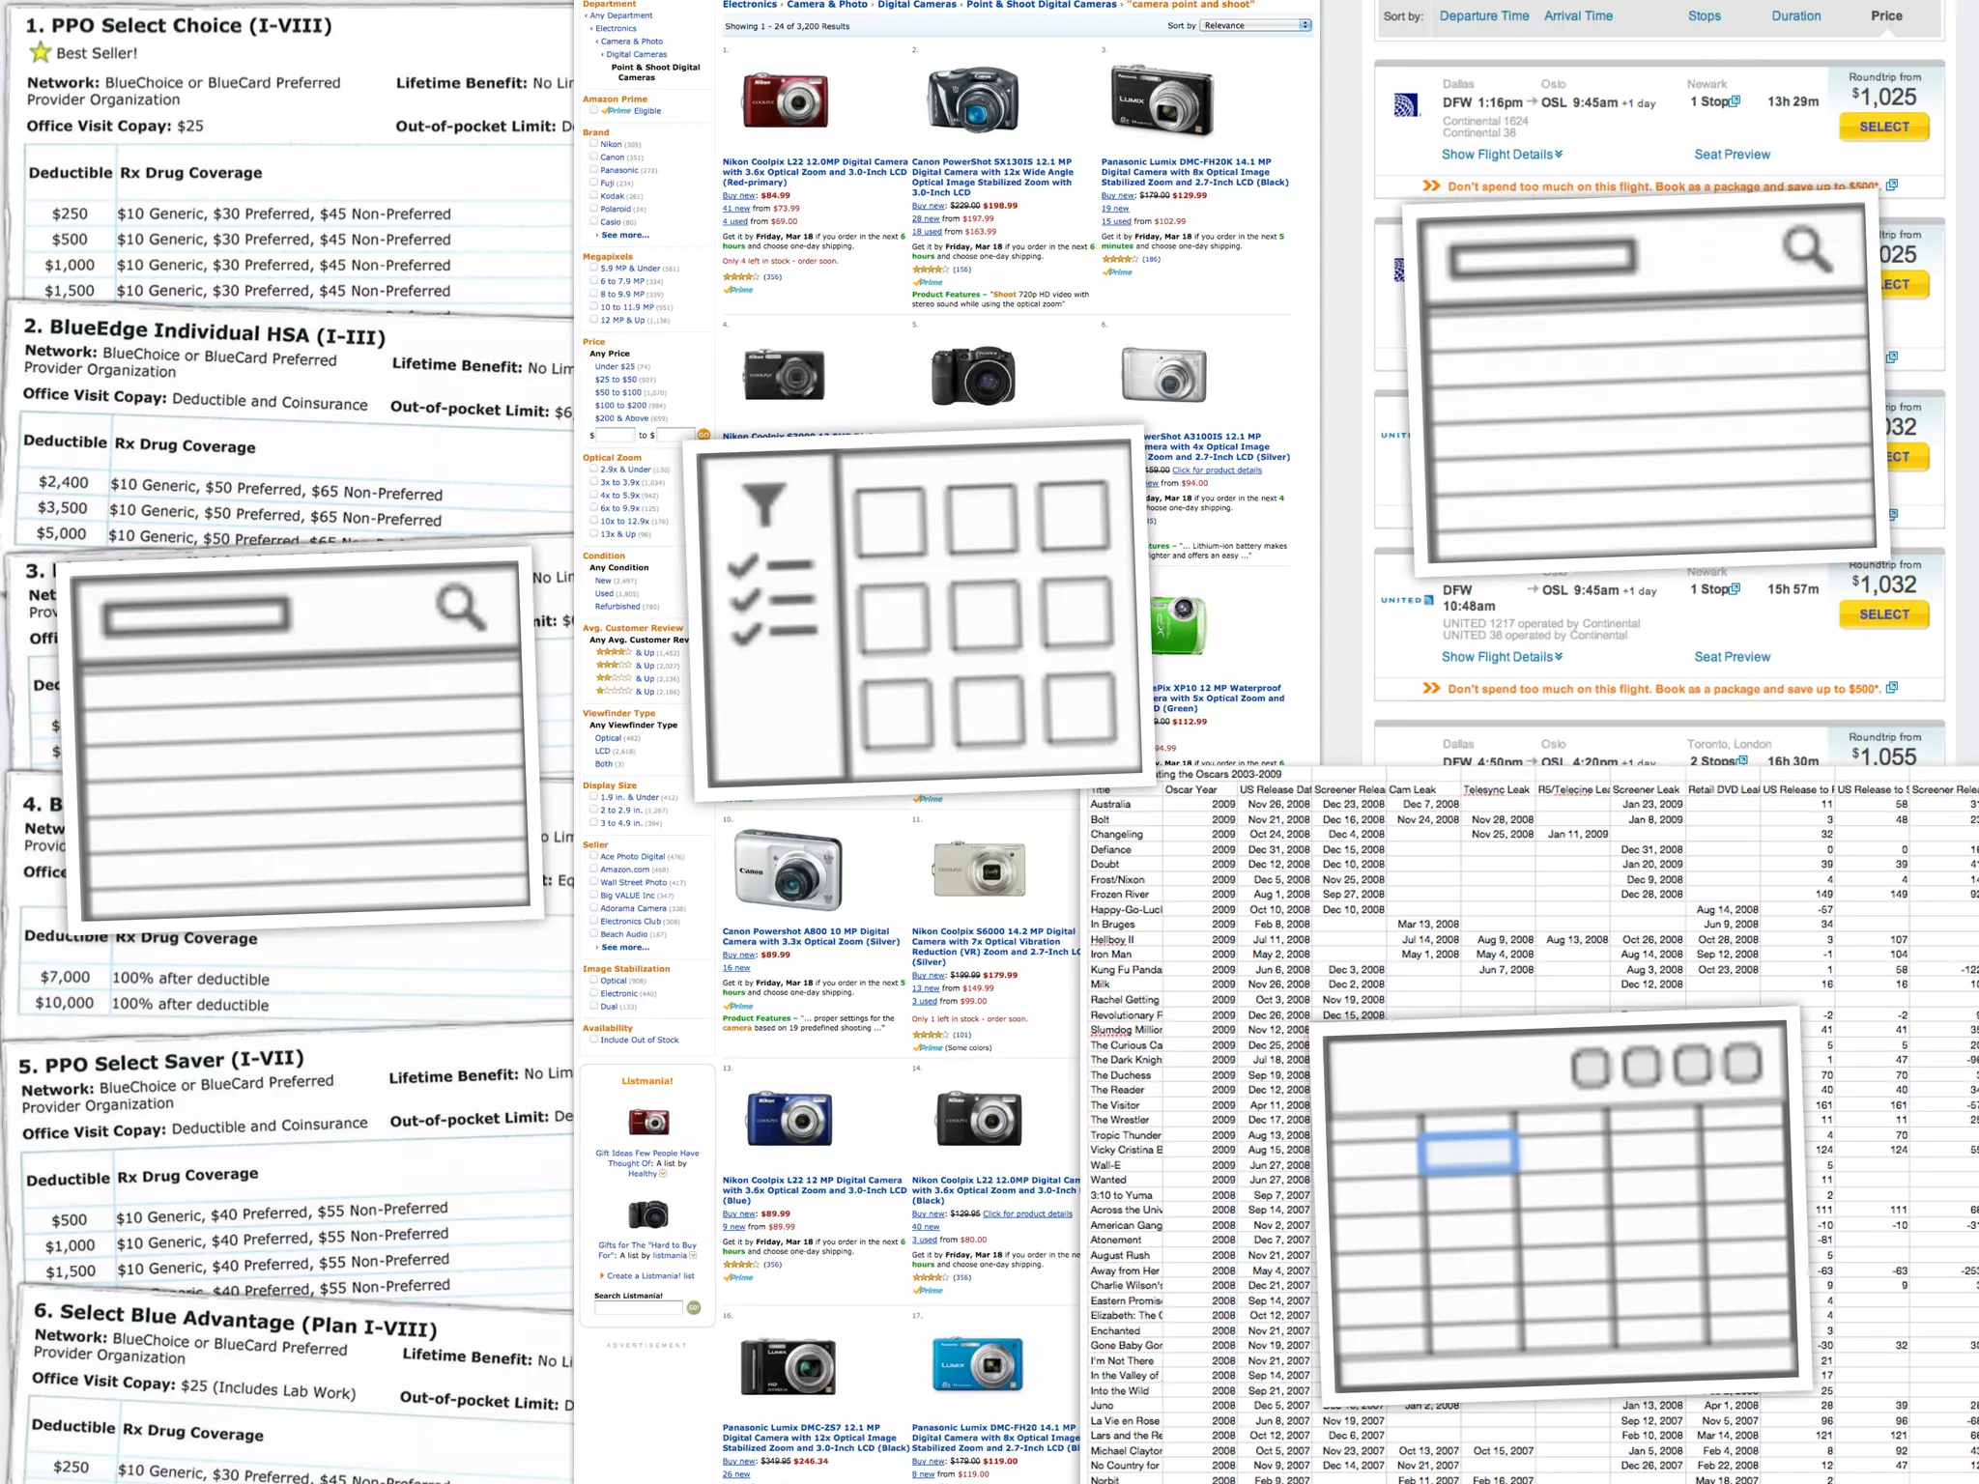The height and width of the screenshot is (1484, 1979).
Task: Enable the Nikon brand checkbox
Action: click(593, 144)
